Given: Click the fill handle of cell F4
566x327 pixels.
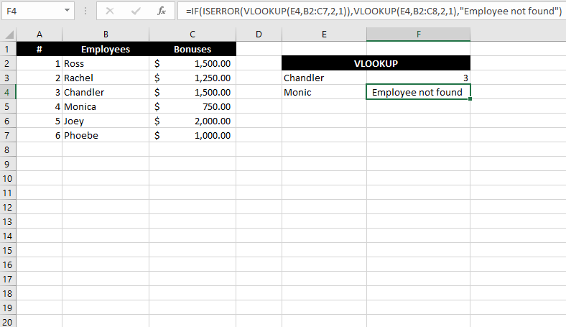Looking at the screenshot, I should click(470, 98).
